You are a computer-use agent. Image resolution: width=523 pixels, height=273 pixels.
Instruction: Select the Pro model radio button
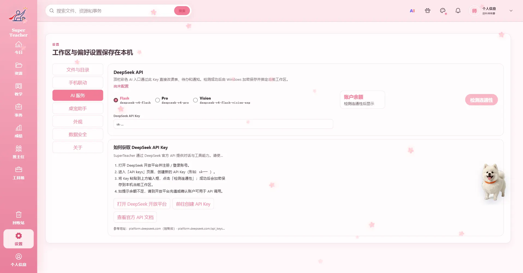coord(157,100)
